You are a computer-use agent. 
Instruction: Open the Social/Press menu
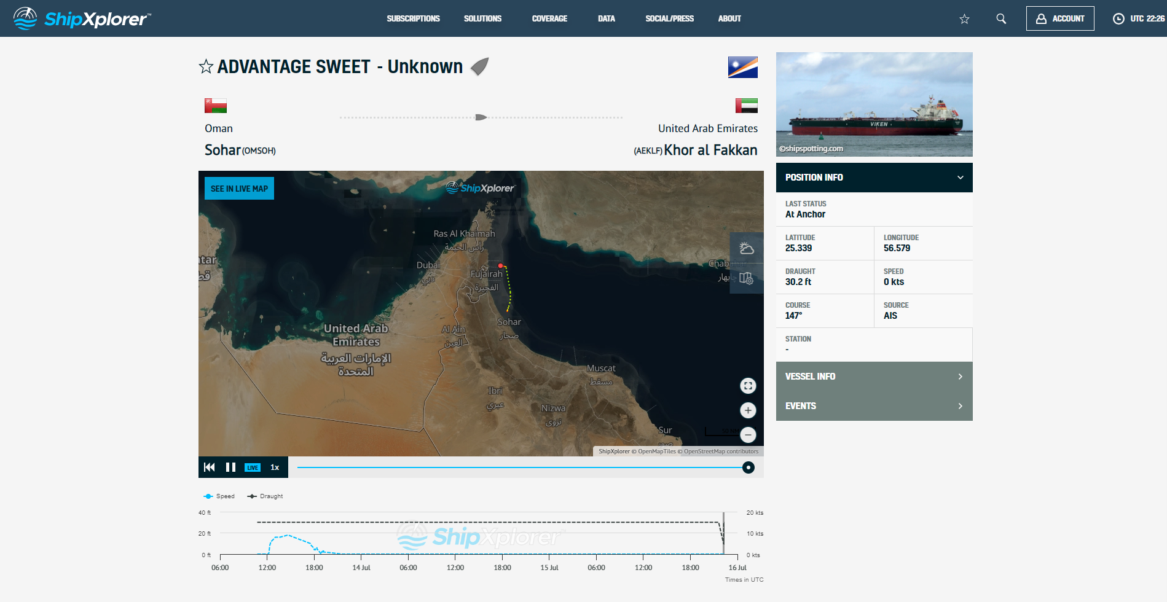(x=669, y=18)
